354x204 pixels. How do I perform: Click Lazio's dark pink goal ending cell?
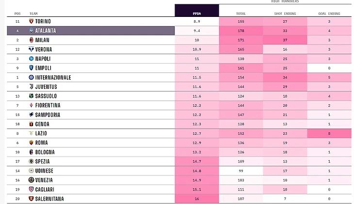(x=329, y=133)
